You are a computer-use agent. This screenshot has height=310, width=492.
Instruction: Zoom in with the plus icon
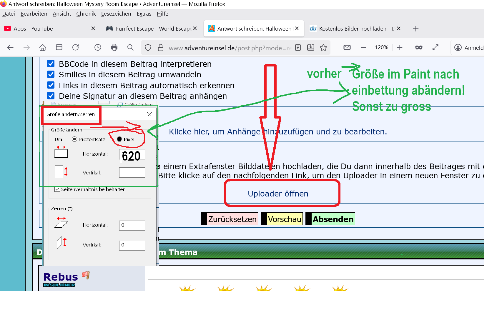click(400, 48)
